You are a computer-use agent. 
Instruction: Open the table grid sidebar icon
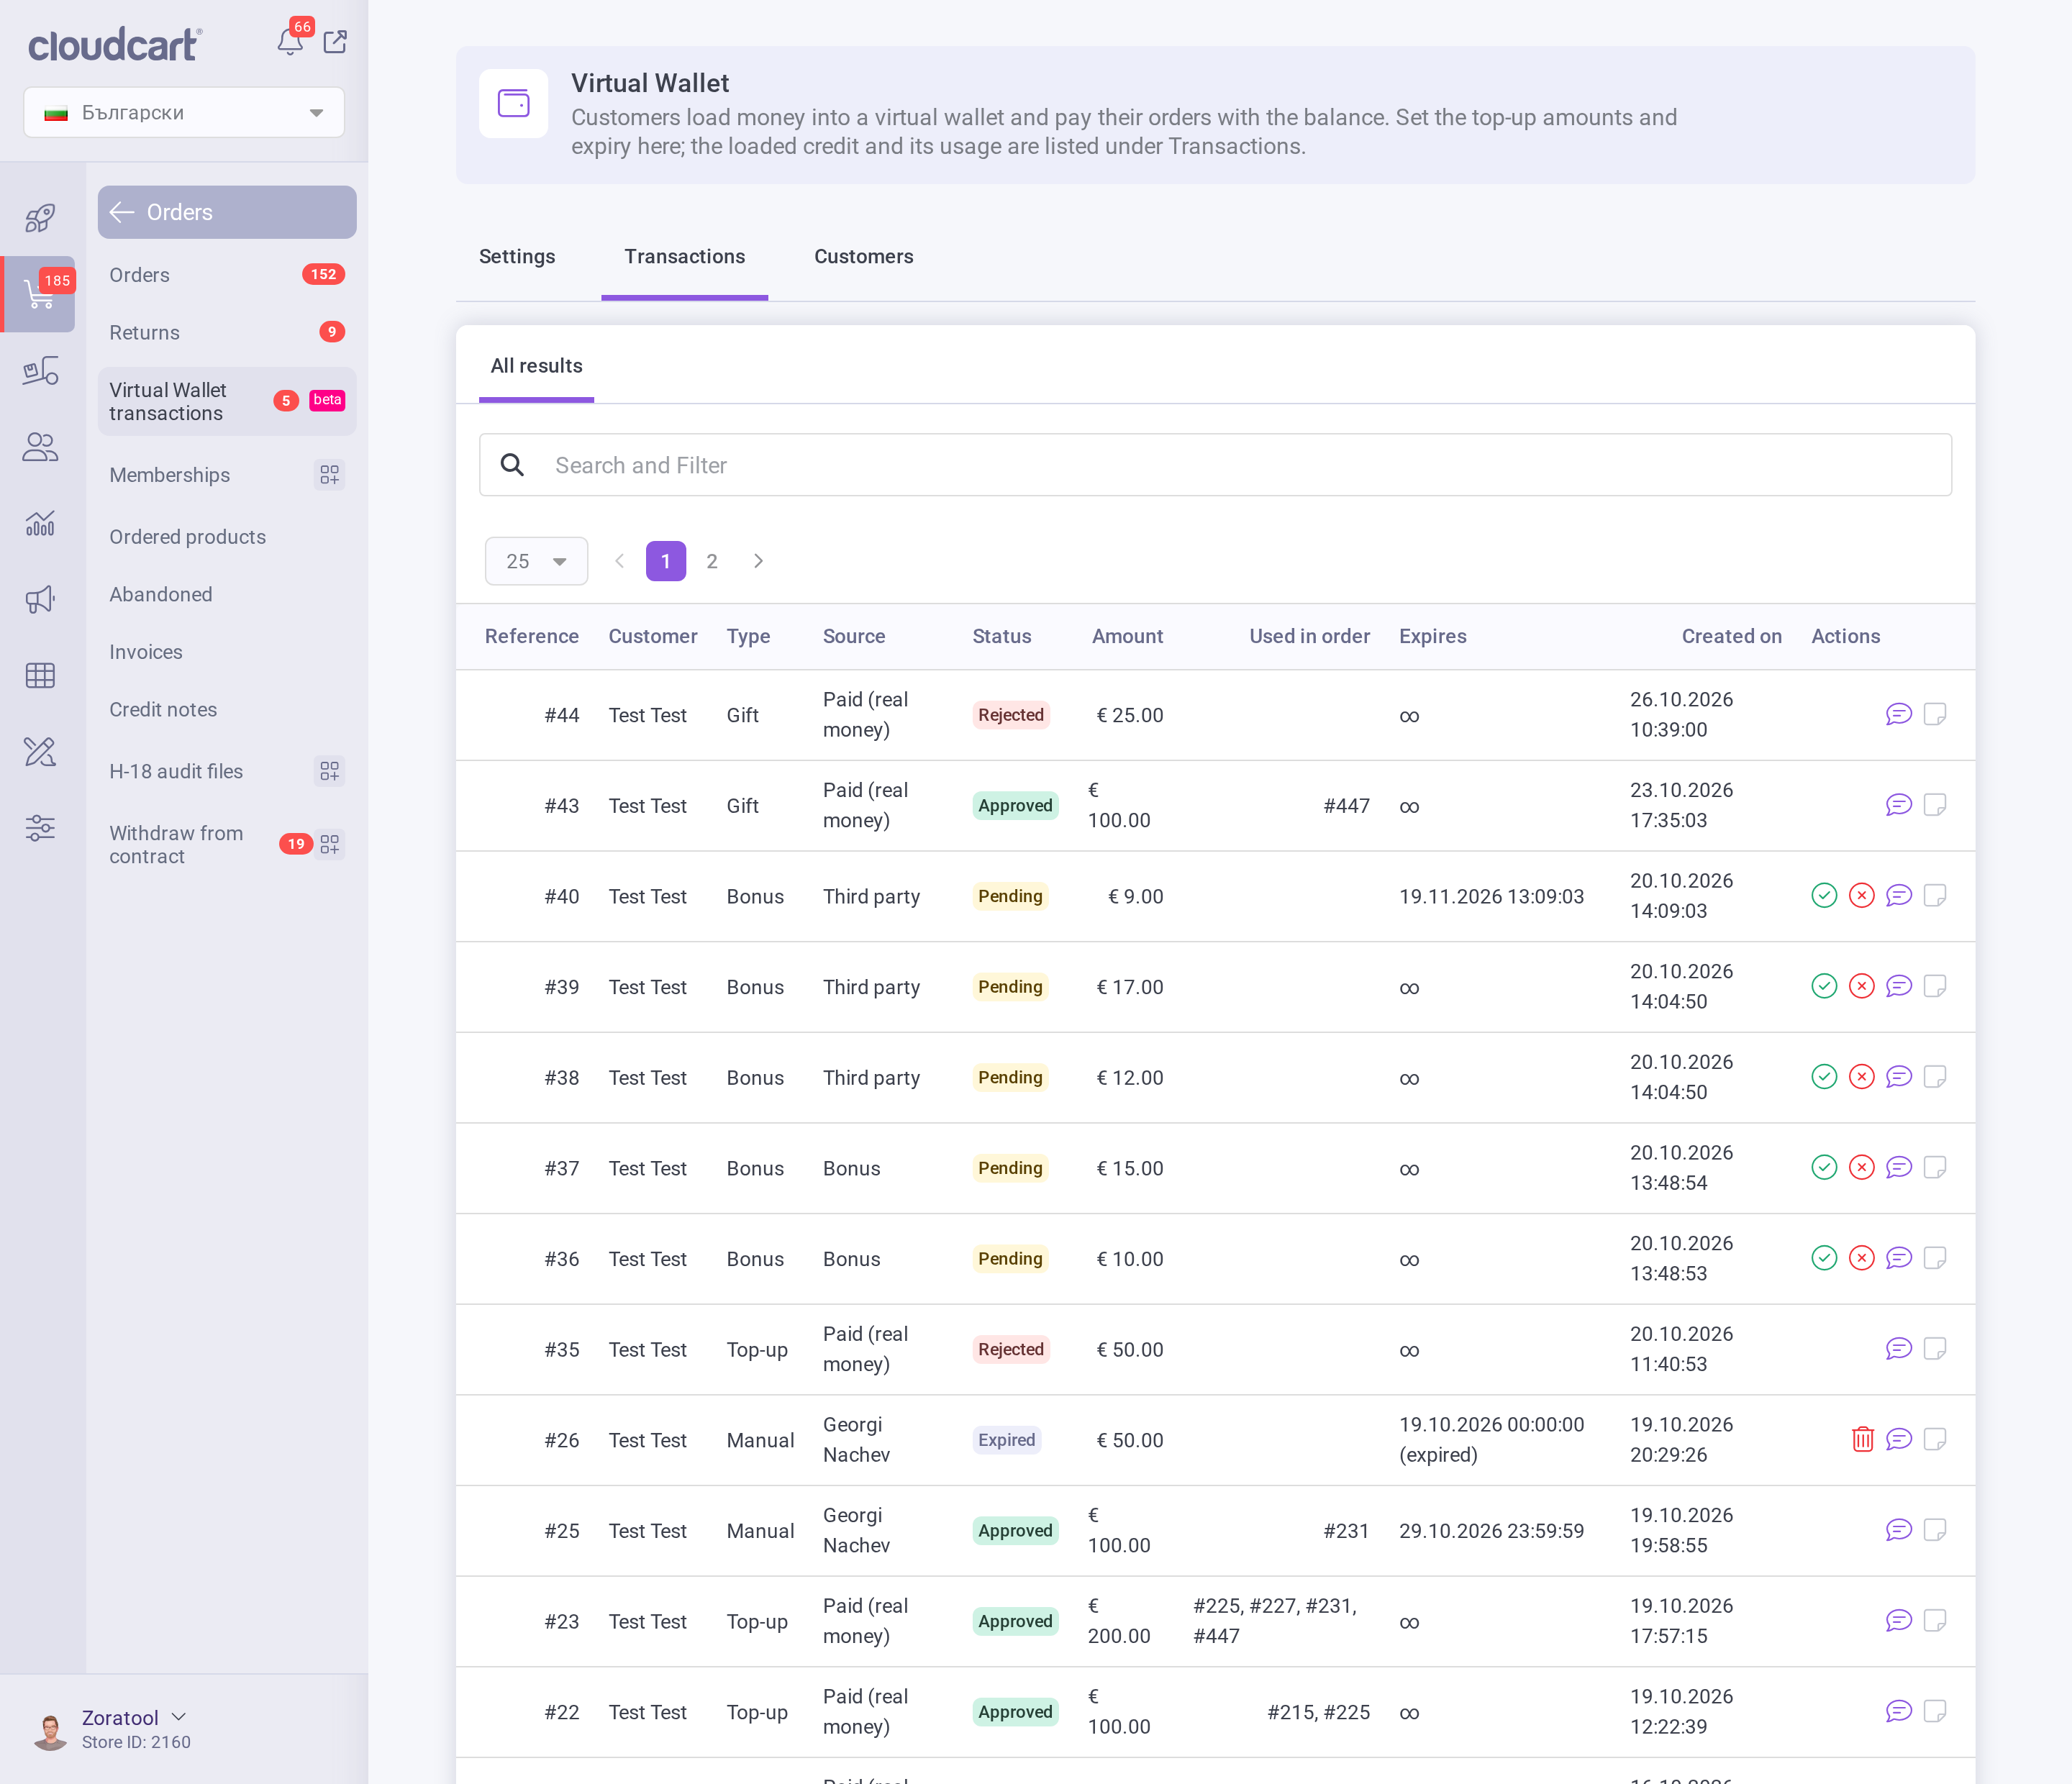pos(40,676)
